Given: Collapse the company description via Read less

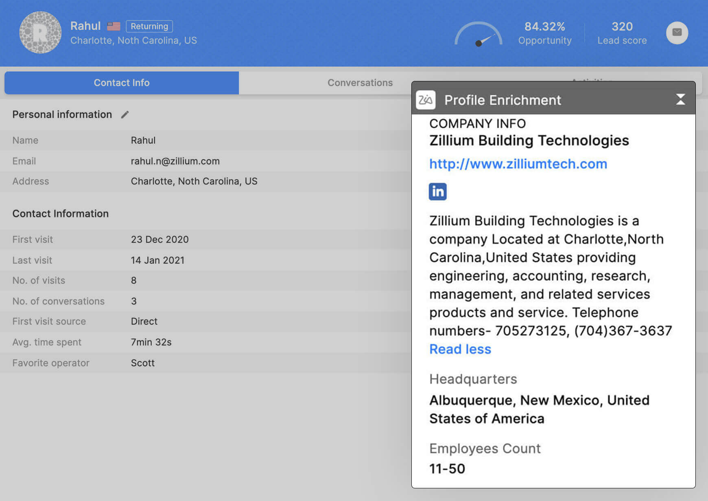Looking at the screenshot, I should click(460, 349).
